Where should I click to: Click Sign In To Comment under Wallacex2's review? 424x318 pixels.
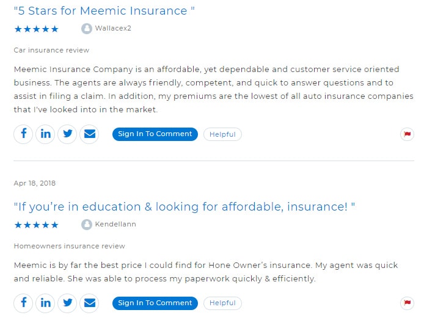155,134
